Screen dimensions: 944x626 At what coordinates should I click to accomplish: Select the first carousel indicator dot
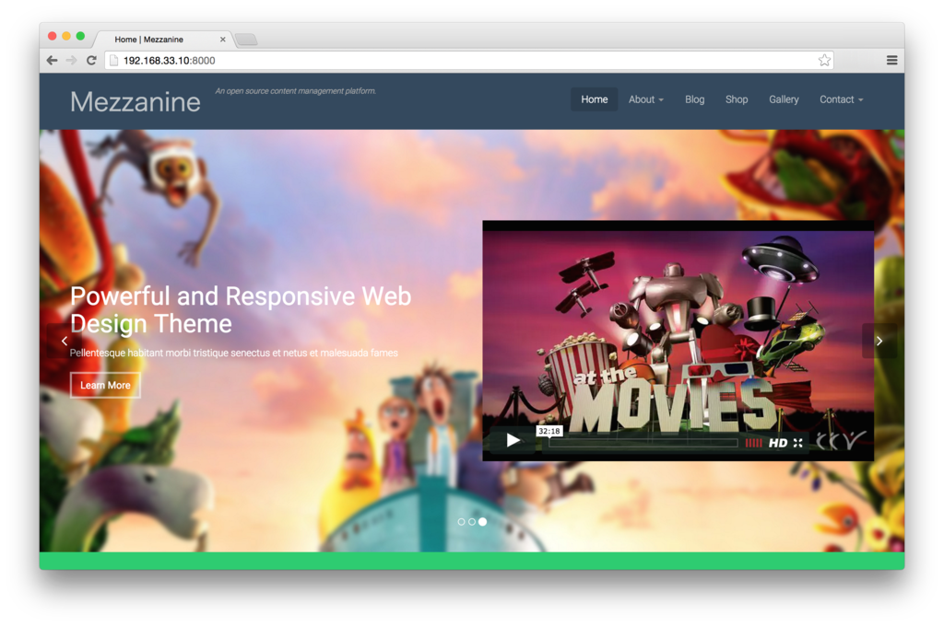tap(461, 522)
